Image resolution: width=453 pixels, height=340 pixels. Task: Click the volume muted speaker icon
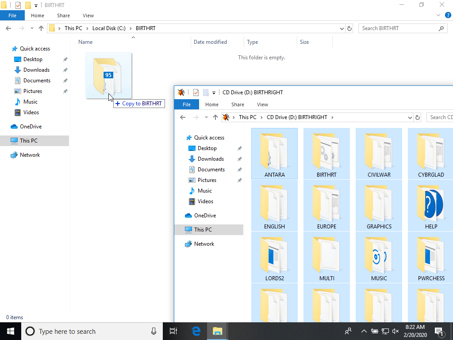coord(395,331)
